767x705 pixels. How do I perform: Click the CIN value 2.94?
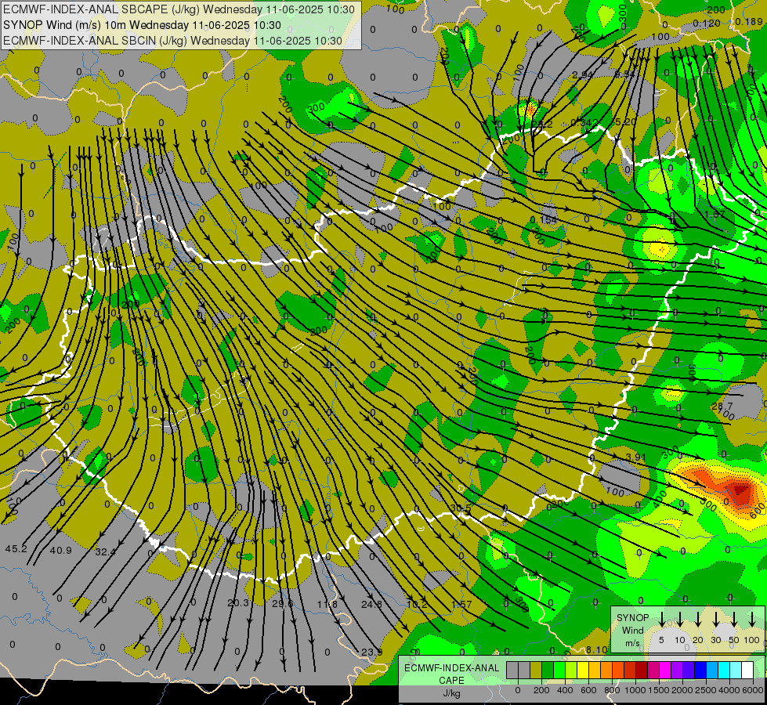pyautogui.click(x=583, y=75)
